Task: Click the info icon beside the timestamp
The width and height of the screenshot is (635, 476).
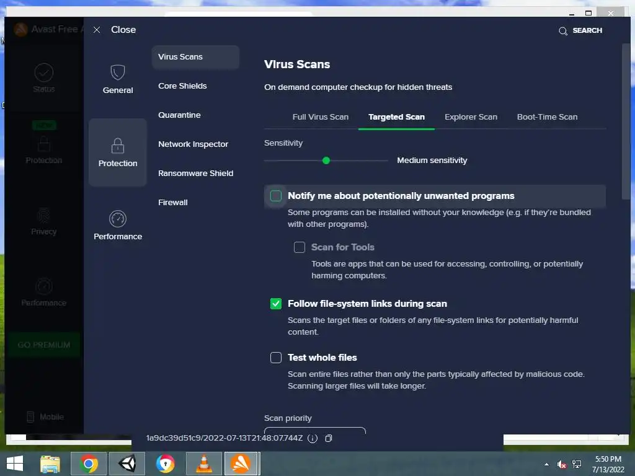Action: 313,438
